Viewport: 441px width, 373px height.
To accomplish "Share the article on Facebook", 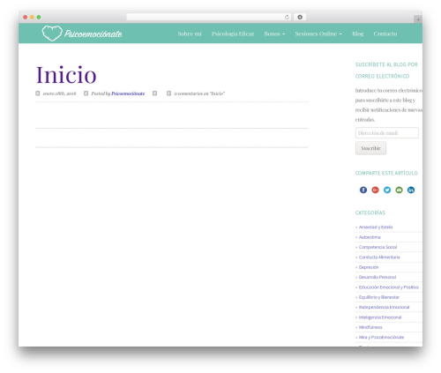I will coord(363,190).
